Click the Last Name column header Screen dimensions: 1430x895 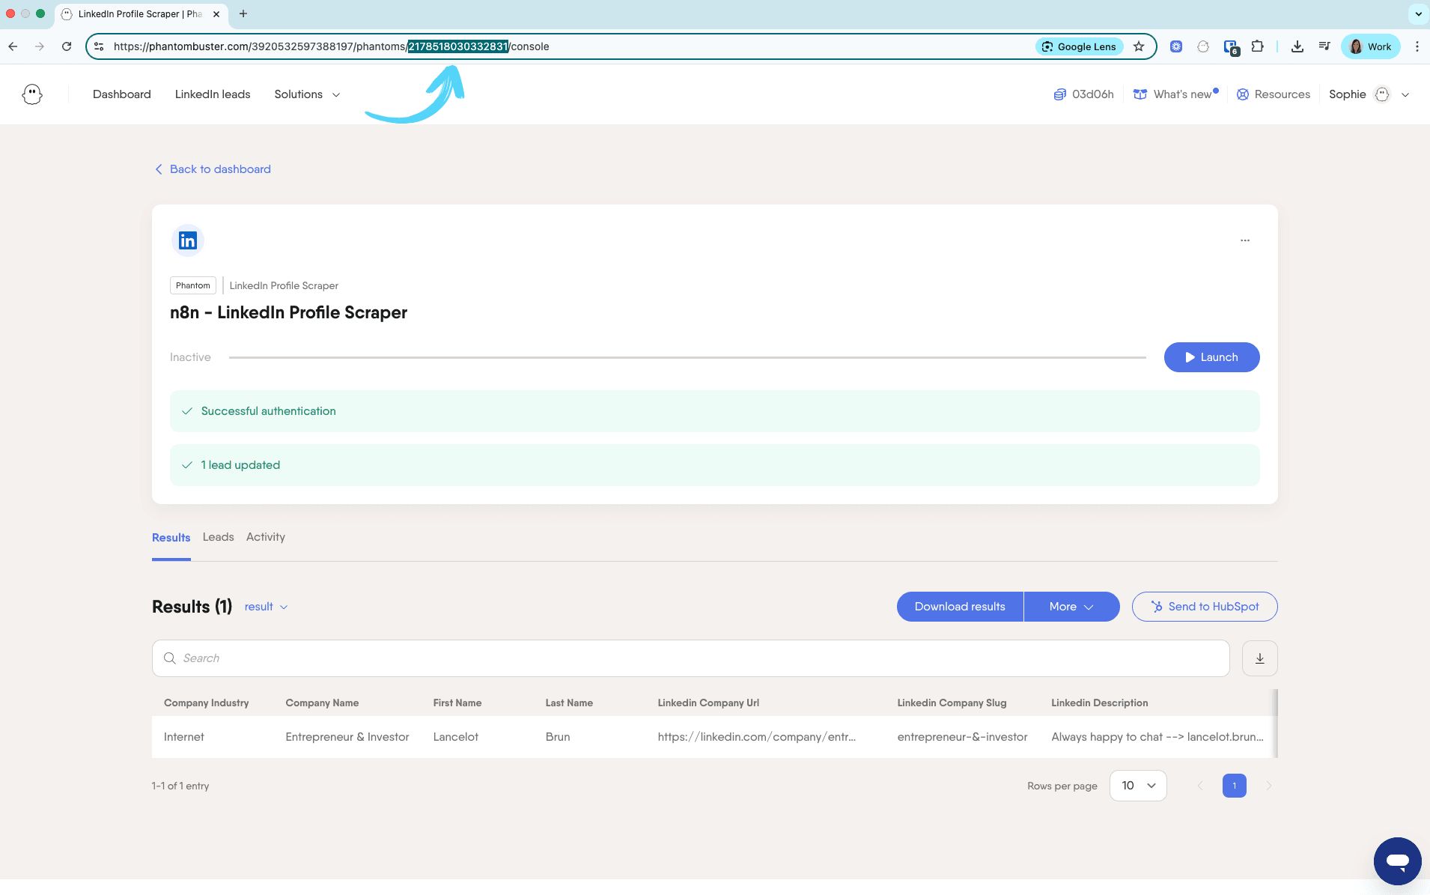[x=569, y=703]
